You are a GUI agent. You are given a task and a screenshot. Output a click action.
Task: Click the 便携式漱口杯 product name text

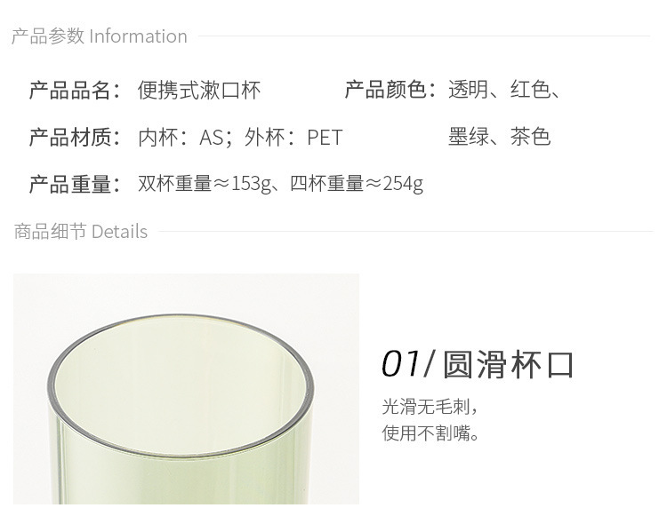coord(199,90)
